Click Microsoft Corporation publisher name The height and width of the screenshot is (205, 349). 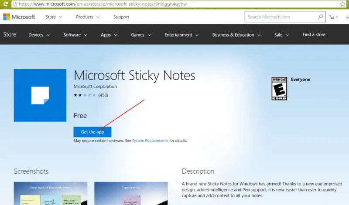(x=95, y=87)
